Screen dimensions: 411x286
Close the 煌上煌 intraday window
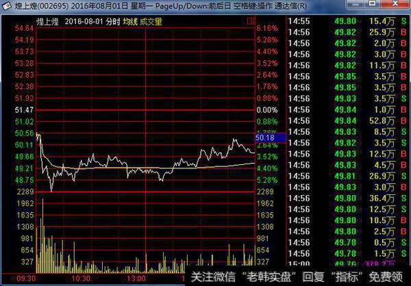pyautogui.click(x=394, y=3)
